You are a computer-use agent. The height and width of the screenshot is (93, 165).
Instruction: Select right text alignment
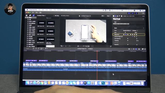128,35
